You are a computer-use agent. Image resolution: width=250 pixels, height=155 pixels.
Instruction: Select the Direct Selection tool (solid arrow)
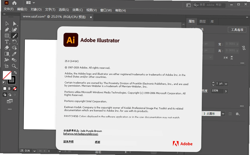[15, 24]
